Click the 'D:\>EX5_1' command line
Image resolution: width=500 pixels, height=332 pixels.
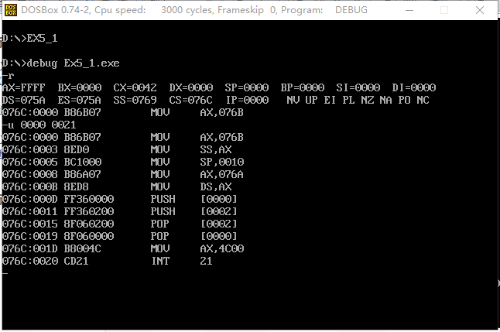(x=30, y=38)
